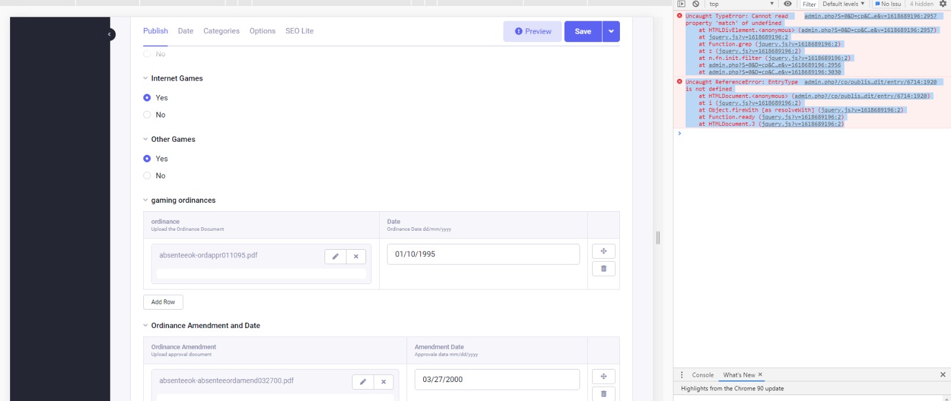Viewport: 951px width, 401px height.
Task: Add Row to gaming ordinances grid
Action: [x=163, y=302]
